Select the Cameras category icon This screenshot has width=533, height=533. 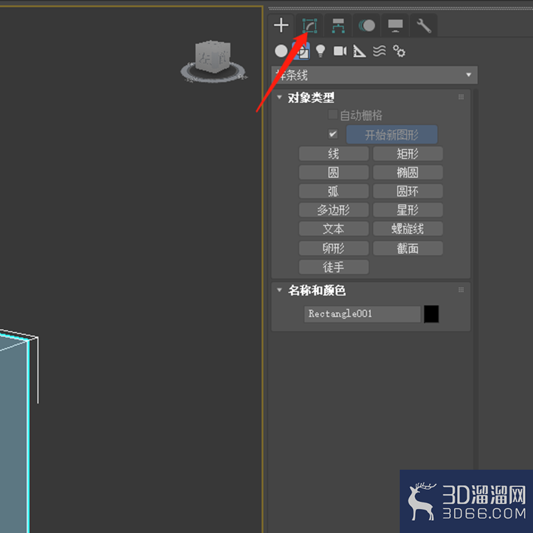tap(340, 51)
